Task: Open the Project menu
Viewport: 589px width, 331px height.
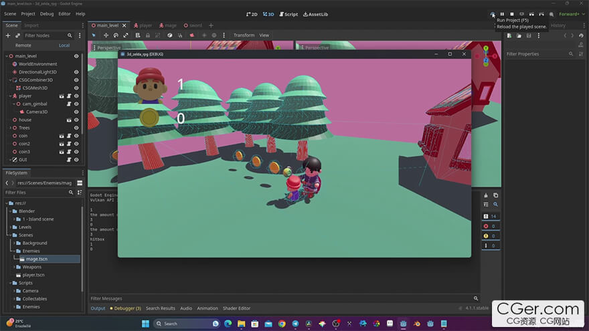Action: 28,14
